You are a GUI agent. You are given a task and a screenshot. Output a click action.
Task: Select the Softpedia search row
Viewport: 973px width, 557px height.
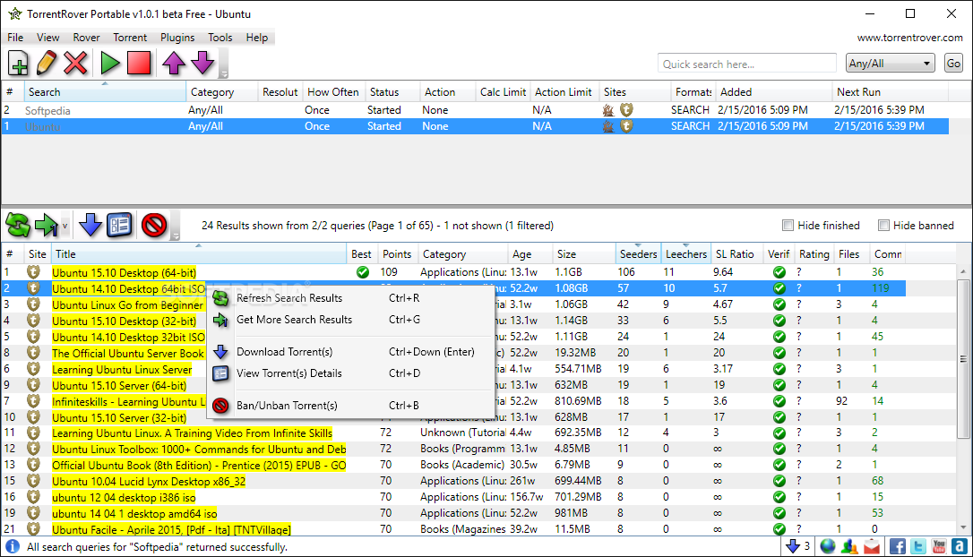[476, 110]
